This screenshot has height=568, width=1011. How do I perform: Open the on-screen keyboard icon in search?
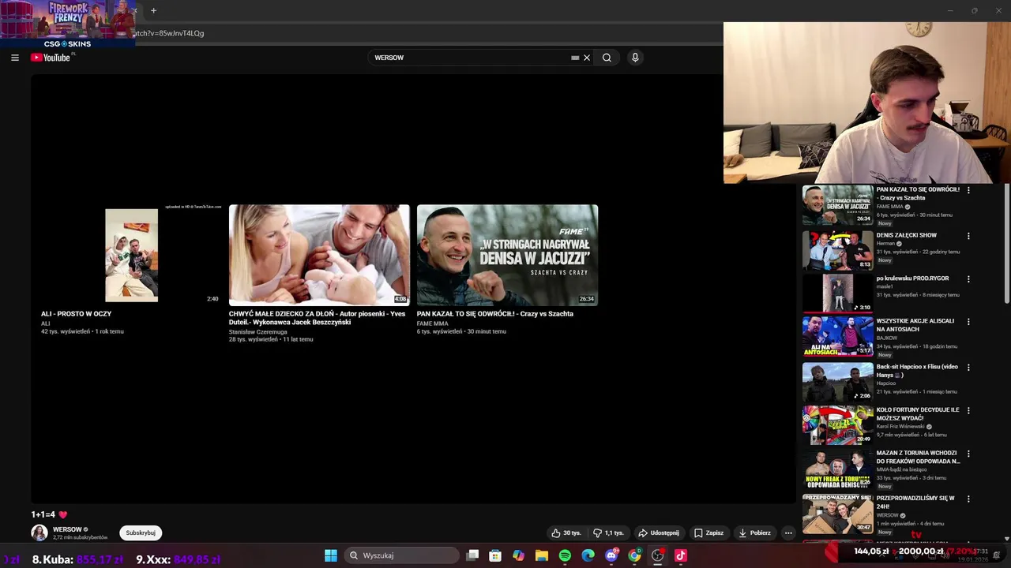coord(575,58)
